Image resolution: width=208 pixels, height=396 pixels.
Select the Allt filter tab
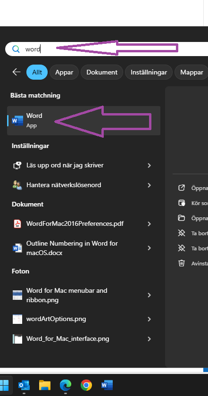pyautogui.click(x=37, y=72)
